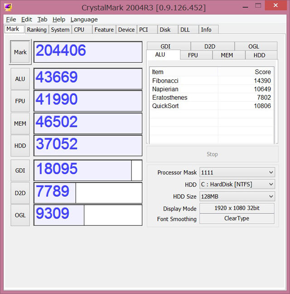Click the Font Smoothing ClearType field

click(x=237, y=218)
